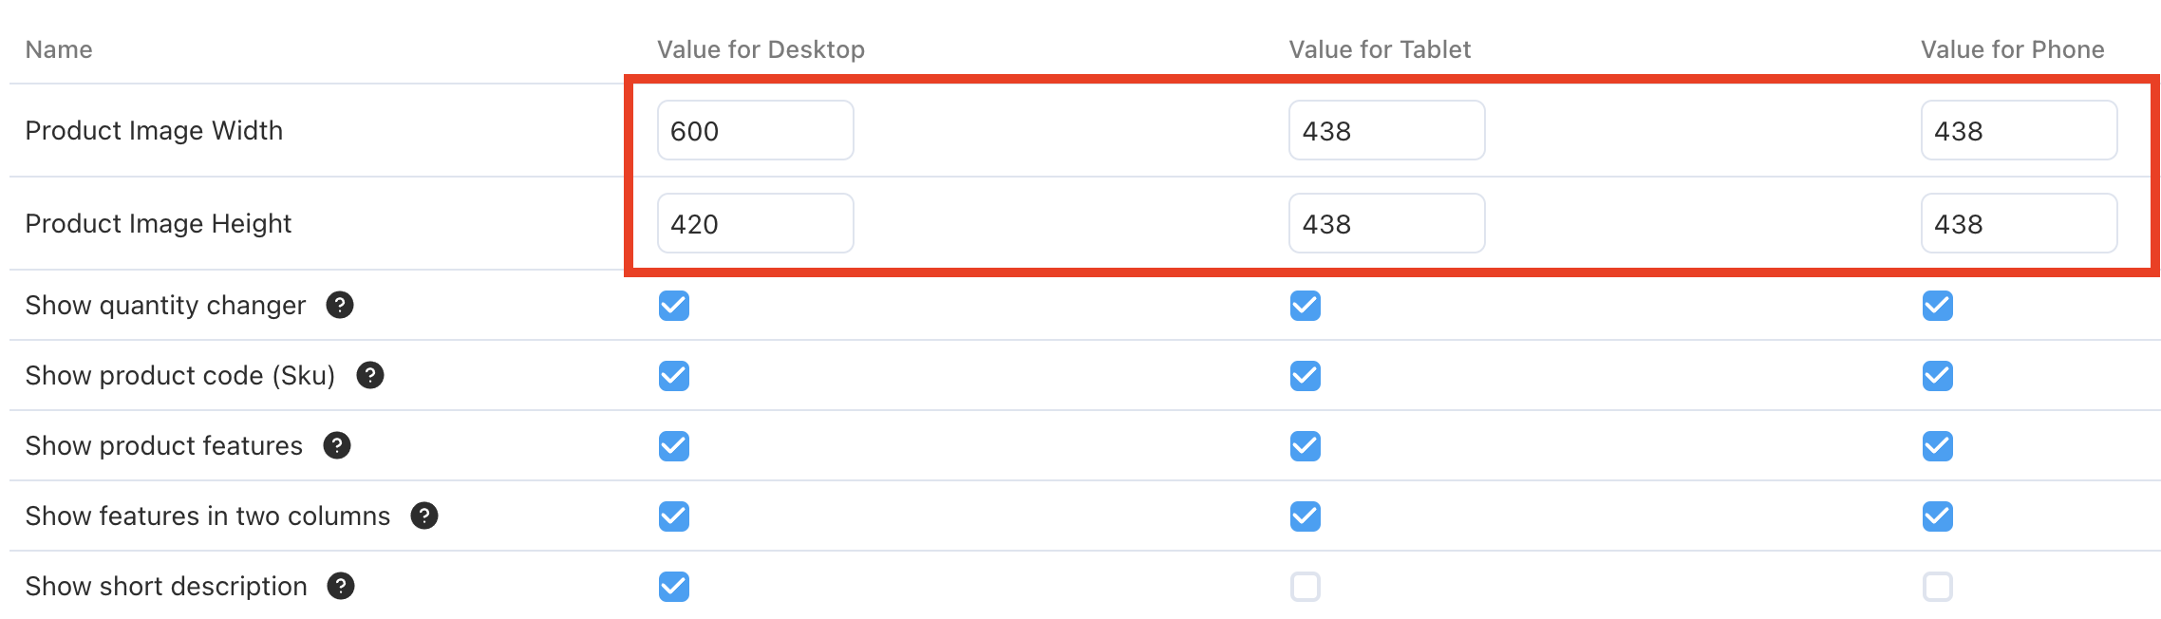2161x619 pixels.
Task: Select Product Image Width Phone field
Action: coord(2020,130)
